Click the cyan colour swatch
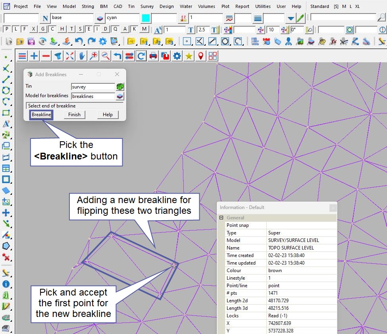This screenshot has width=387, height=334. (x=146, y=18)
